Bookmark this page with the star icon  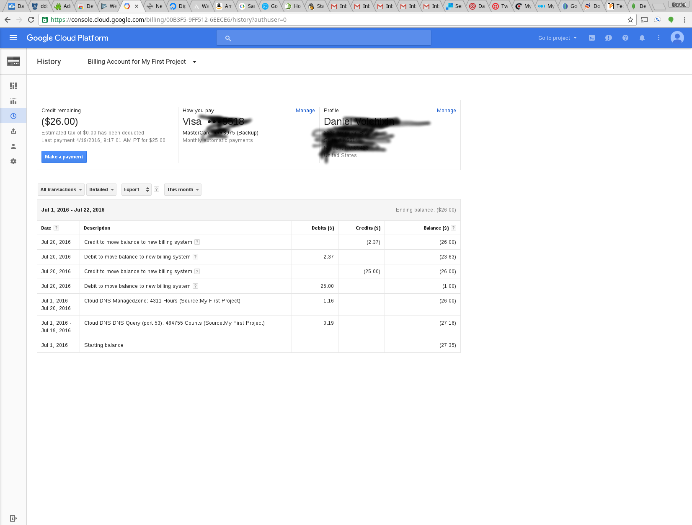pos(630,20)
